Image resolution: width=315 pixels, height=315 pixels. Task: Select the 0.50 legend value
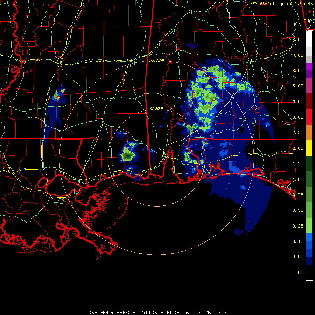coord(298,210)
